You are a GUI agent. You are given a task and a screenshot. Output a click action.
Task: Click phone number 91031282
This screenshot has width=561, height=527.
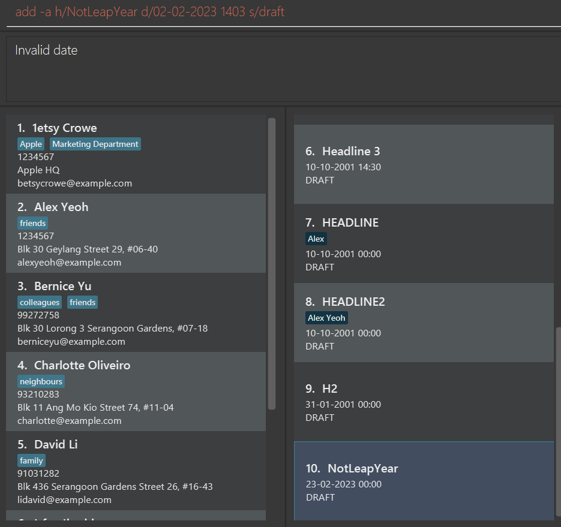[x=38, y=474]
